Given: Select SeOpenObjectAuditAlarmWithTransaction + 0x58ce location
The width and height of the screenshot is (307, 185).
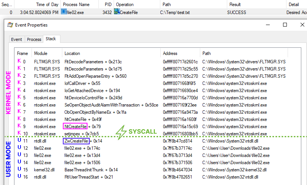Looking at the screenshot, I should click(111, 105).
